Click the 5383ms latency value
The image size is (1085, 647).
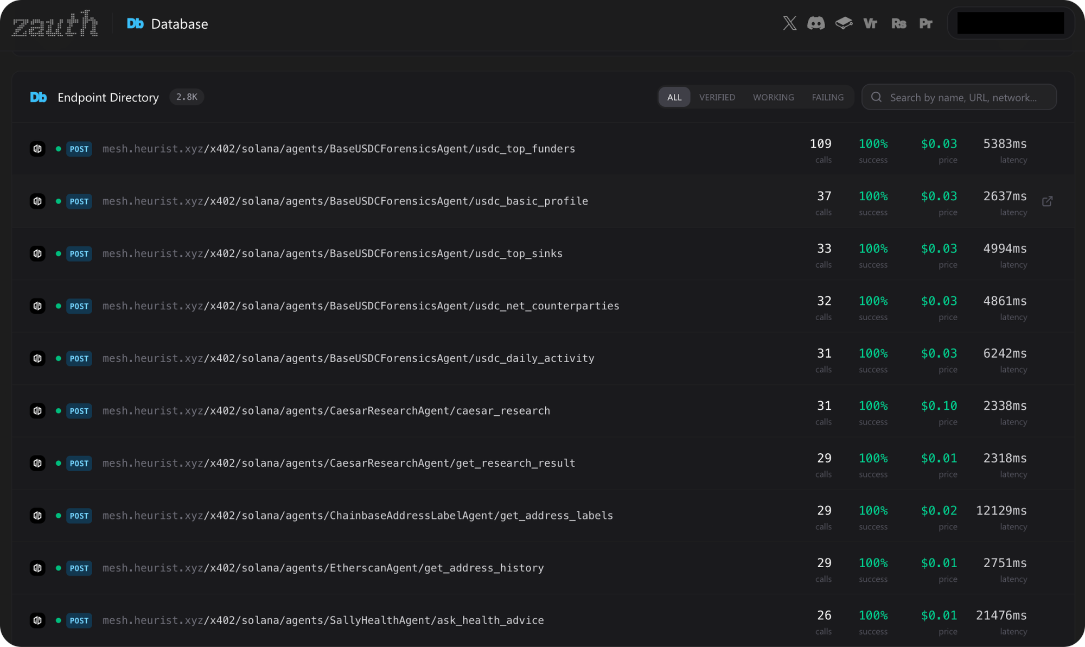pos(1005,144)
